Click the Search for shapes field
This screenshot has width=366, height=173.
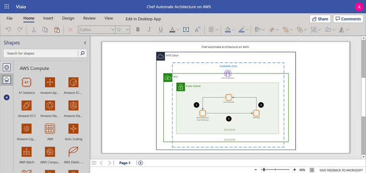(x=41, y=53)
